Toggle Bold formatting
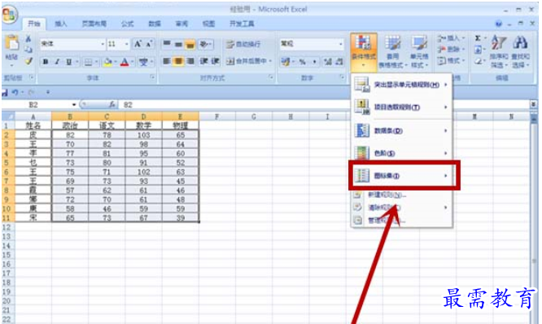The image size is (542, 324). point(46,62)
